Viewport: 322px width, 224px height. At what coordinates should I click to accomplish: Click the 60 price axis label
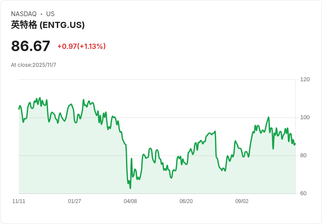click(303, 193)
